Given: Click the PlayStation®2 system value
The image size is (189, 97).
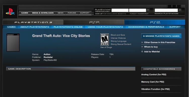Looking at the screenshot, I should pyautogui.click(x=50, y=60).
